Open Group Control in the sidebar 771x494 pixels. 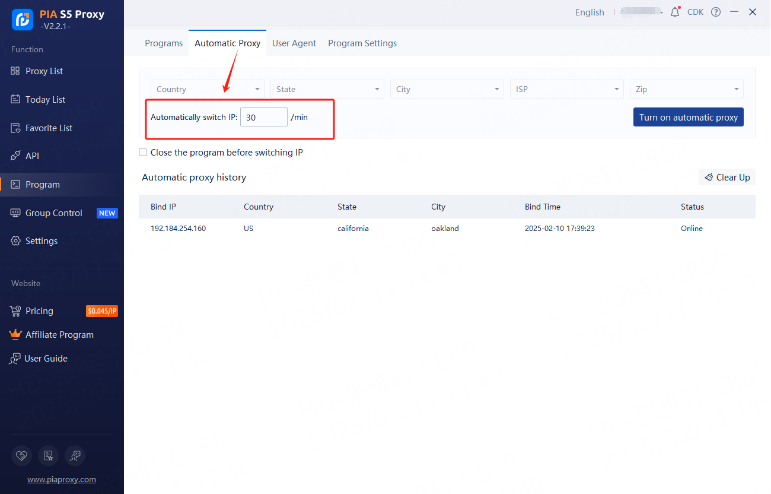(53, 213)
